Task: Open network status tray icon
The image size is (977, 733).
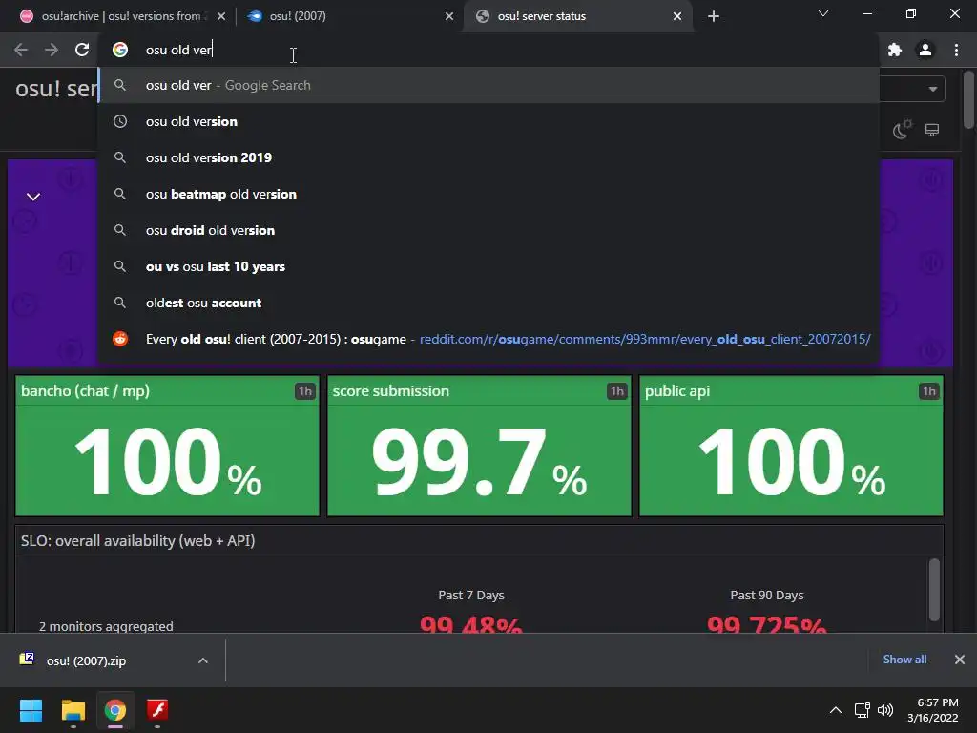Action: pos(863,710)
